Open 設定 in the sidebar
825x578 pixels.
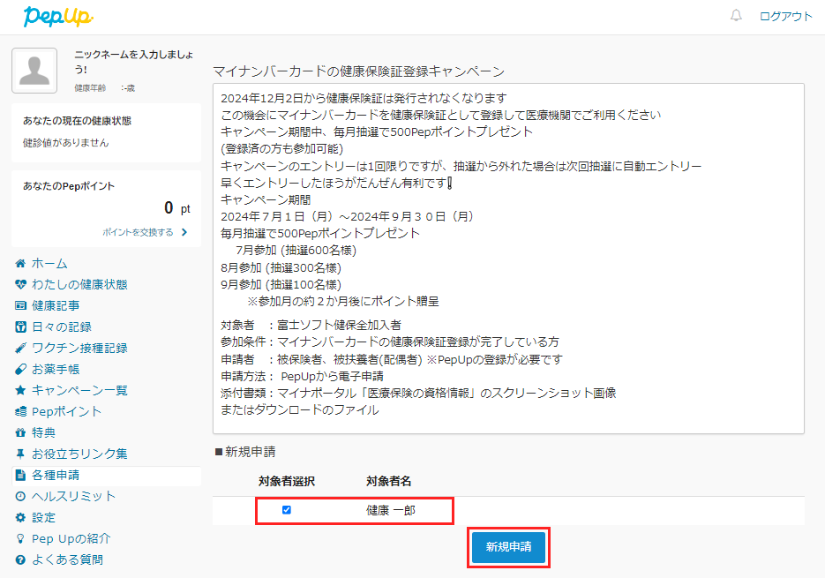pos(43,517)
